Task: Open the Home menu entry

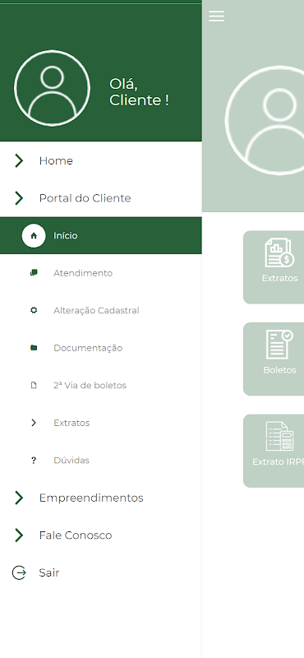Action: point(56,160)
